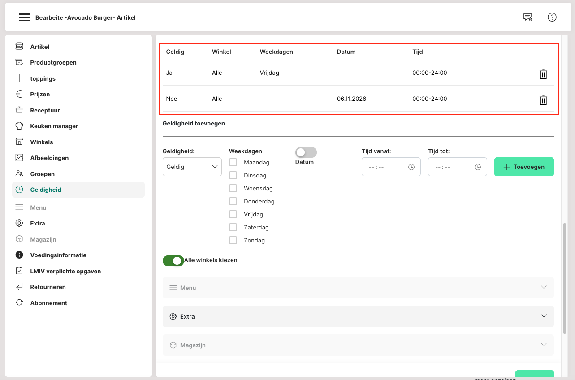The image size is (575, 380).
Task: Open the hamburger menu icon
Action: coord(25,17)
